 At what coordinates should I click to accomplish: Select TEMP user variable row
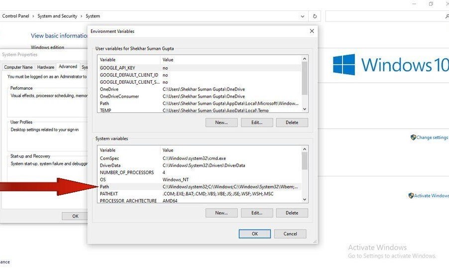click(199, 110)
